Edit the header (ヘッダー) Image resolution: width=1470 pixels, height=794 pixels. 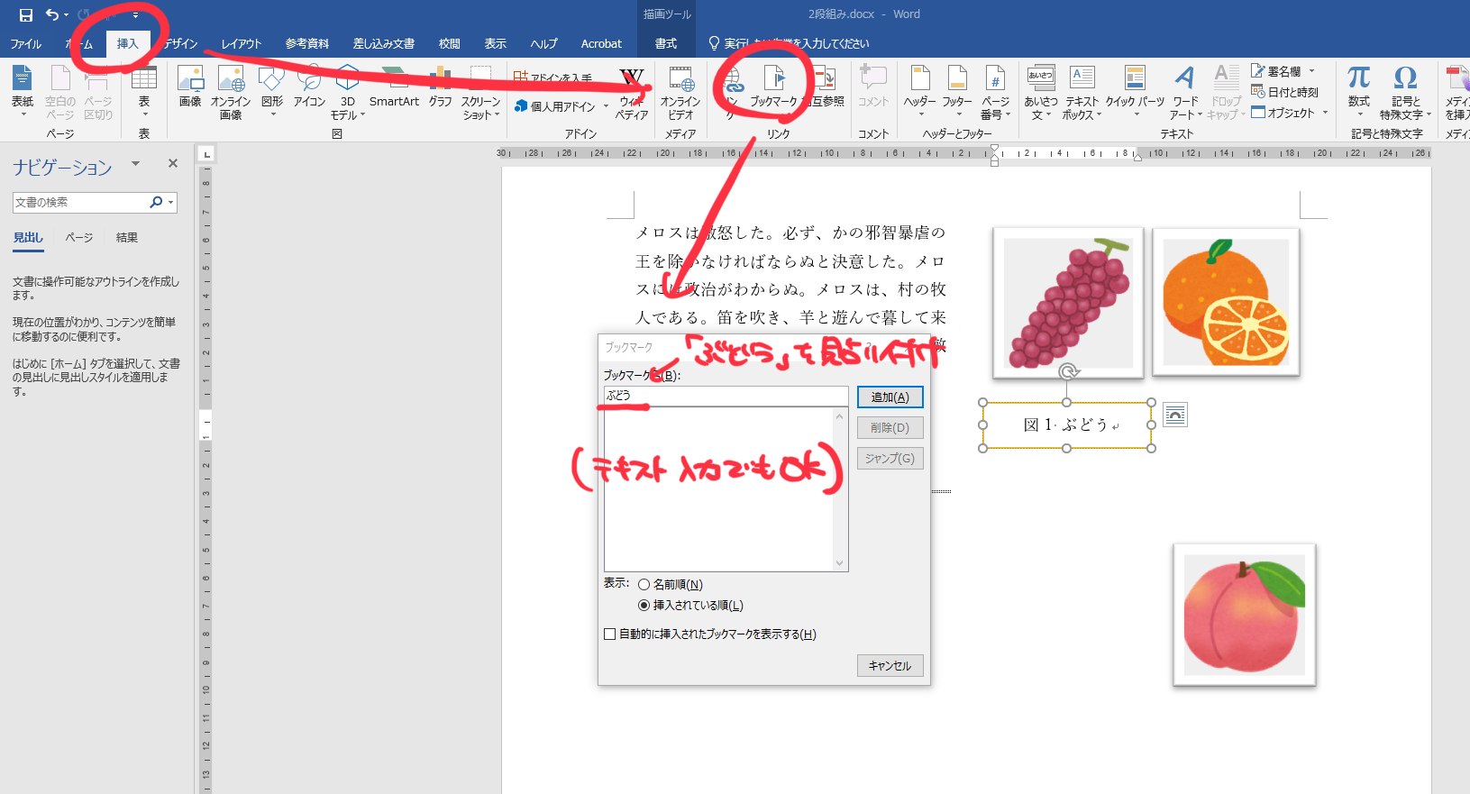click(x=920, y=92)
